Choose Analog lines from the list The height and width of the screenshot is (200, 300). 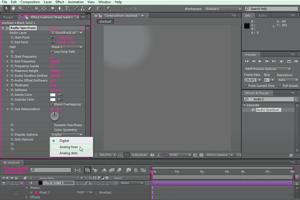click(x=69, y=147)
